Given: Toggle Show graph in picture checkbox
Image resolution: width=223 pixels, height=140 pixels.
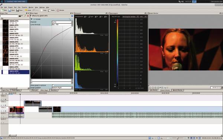Looking at the screenshot, I should [x=53, y=85].
